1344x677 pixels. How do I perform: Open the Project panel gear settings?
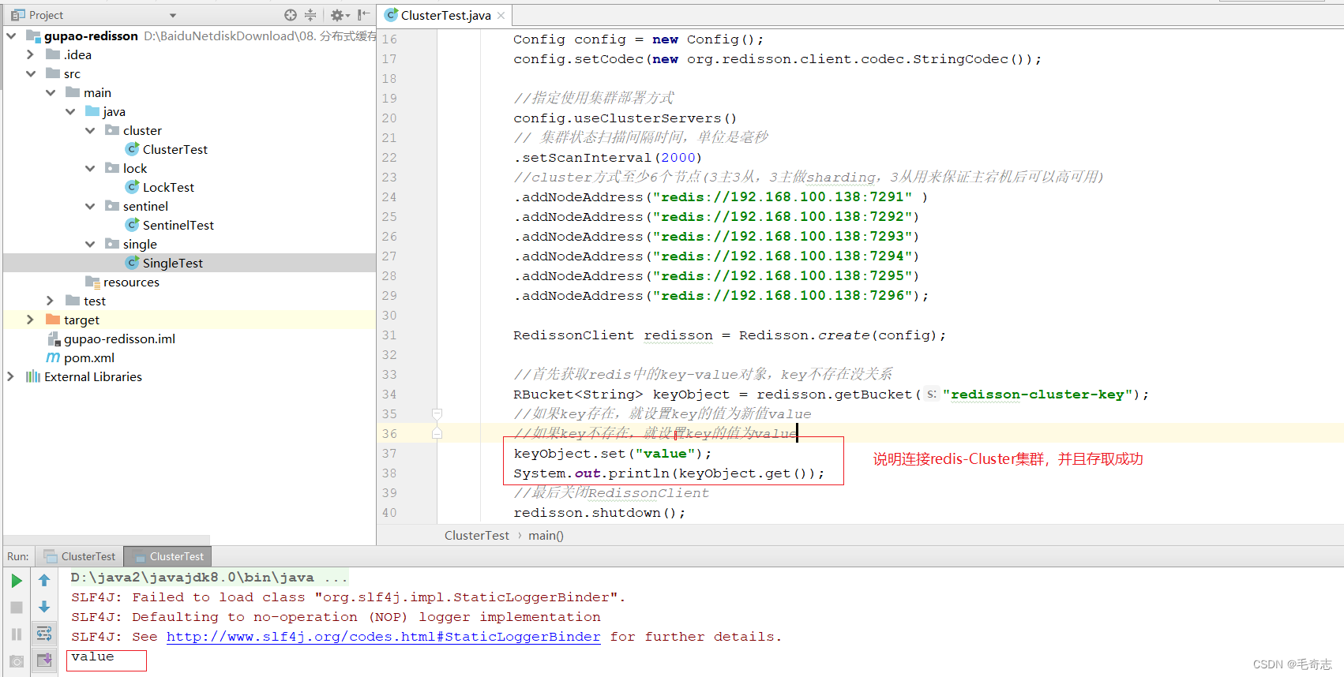pyautogui.click(x=340, y=15)
